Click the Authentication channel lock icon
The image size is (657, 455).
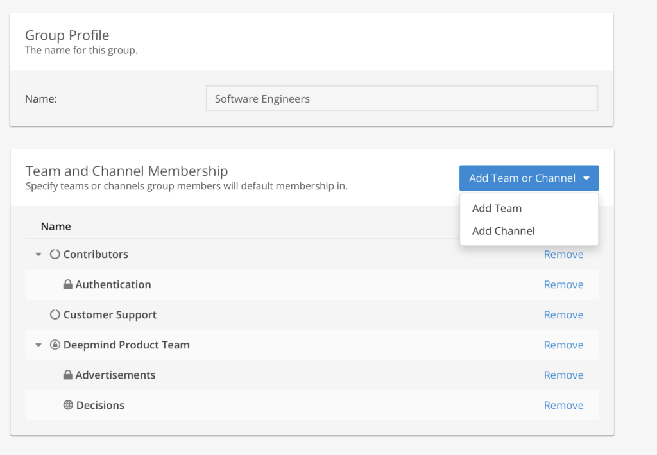coord(67,284)
